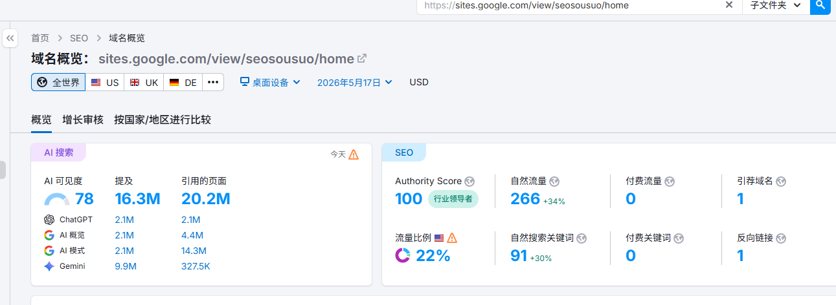The width and height of the screenshot is (836, 305).
Task: Select the DE country filter
Action: pyautogui.click(x=183, y=82)
